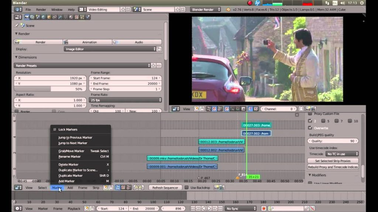Uncheck the Overwrite checkbox

tap(310, 128)
